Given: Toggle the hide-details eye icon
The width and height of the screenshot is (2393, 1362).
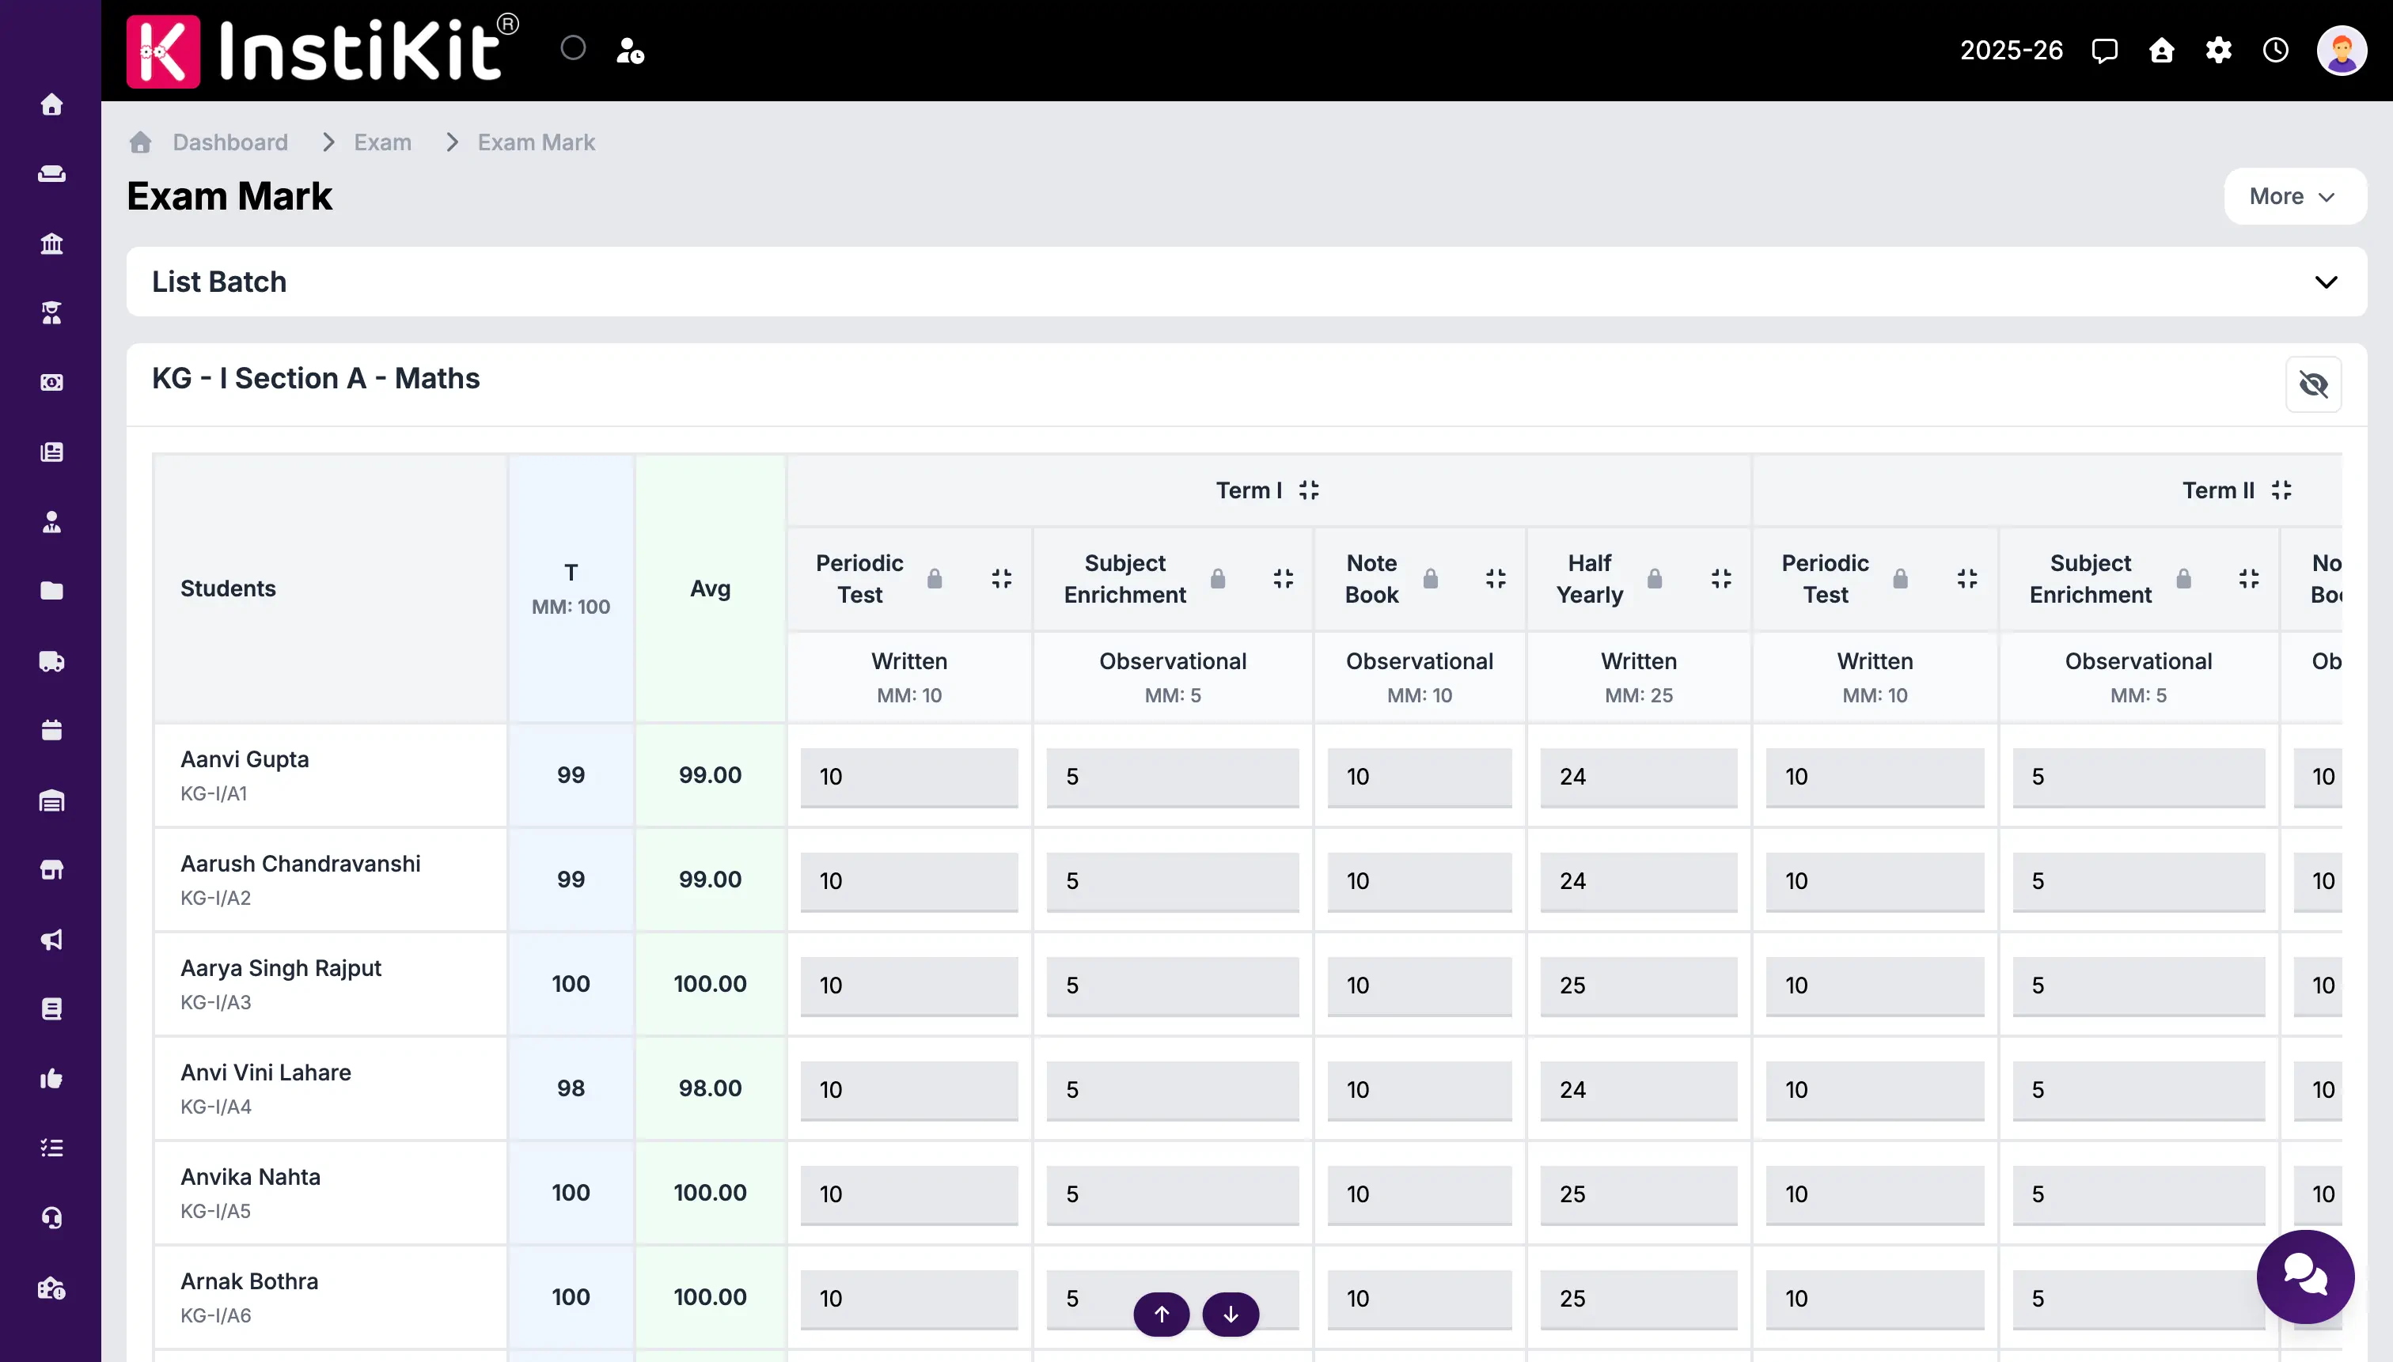Looking at the screenshot, I should 2313,384.
